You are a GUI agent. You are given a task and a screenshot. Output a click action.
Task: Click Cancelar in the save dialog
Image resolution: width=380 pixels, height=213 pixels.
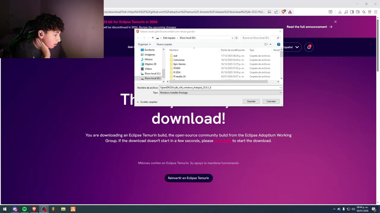[271, 101]
